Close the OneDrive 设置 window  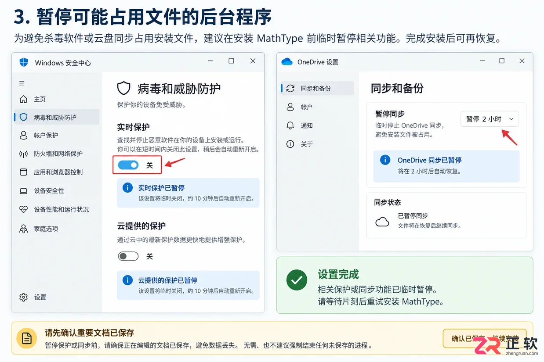(522, 61)
